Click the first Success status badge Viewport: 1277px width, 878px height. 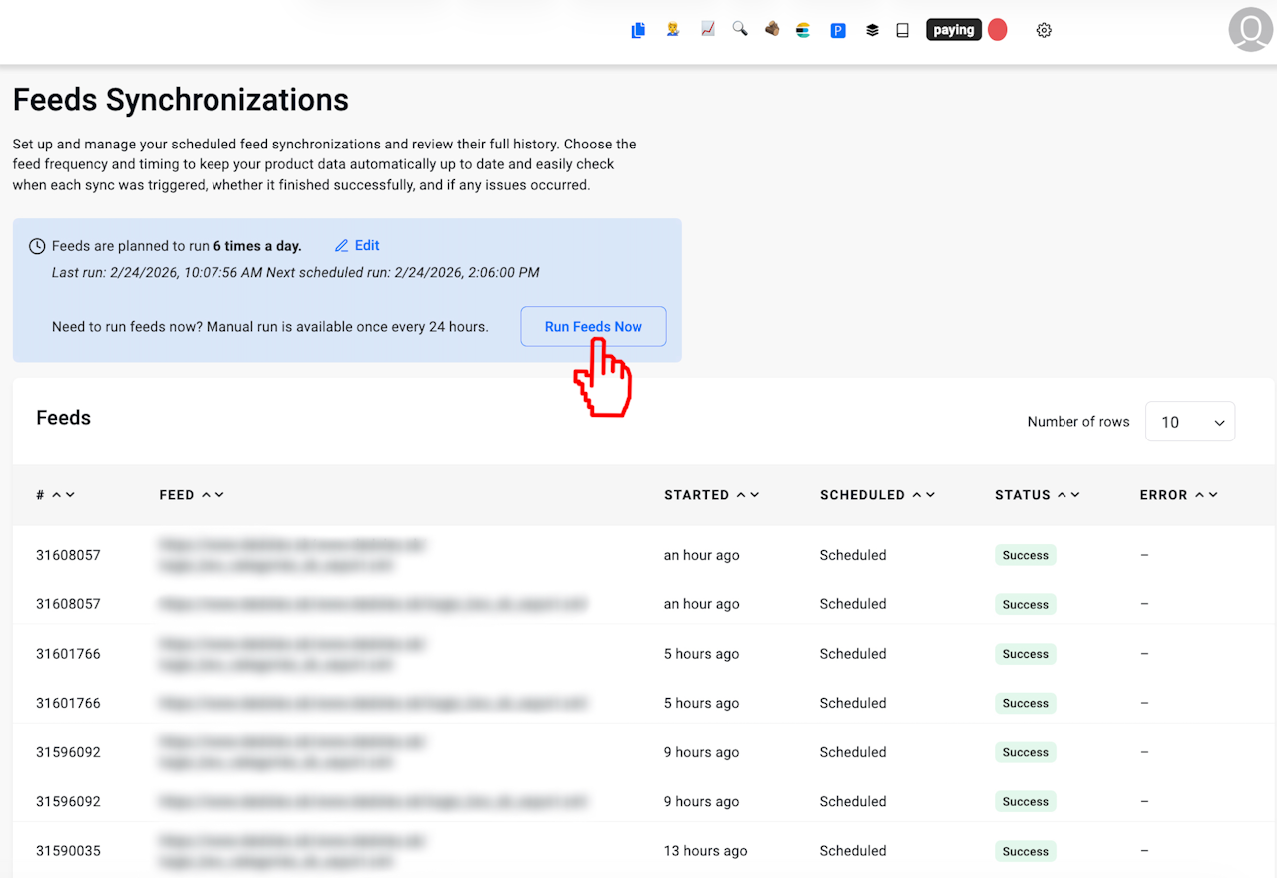pyautogui.click(x=1025, y=555)
